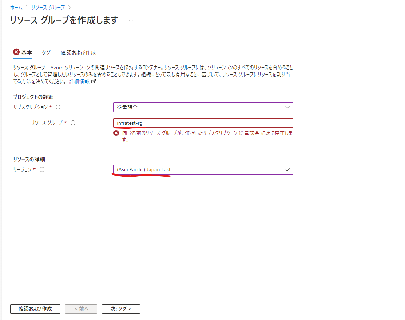Click the red error icon on 基本 tab
This screenshot has width=405, height=320.
pos(16,52)
